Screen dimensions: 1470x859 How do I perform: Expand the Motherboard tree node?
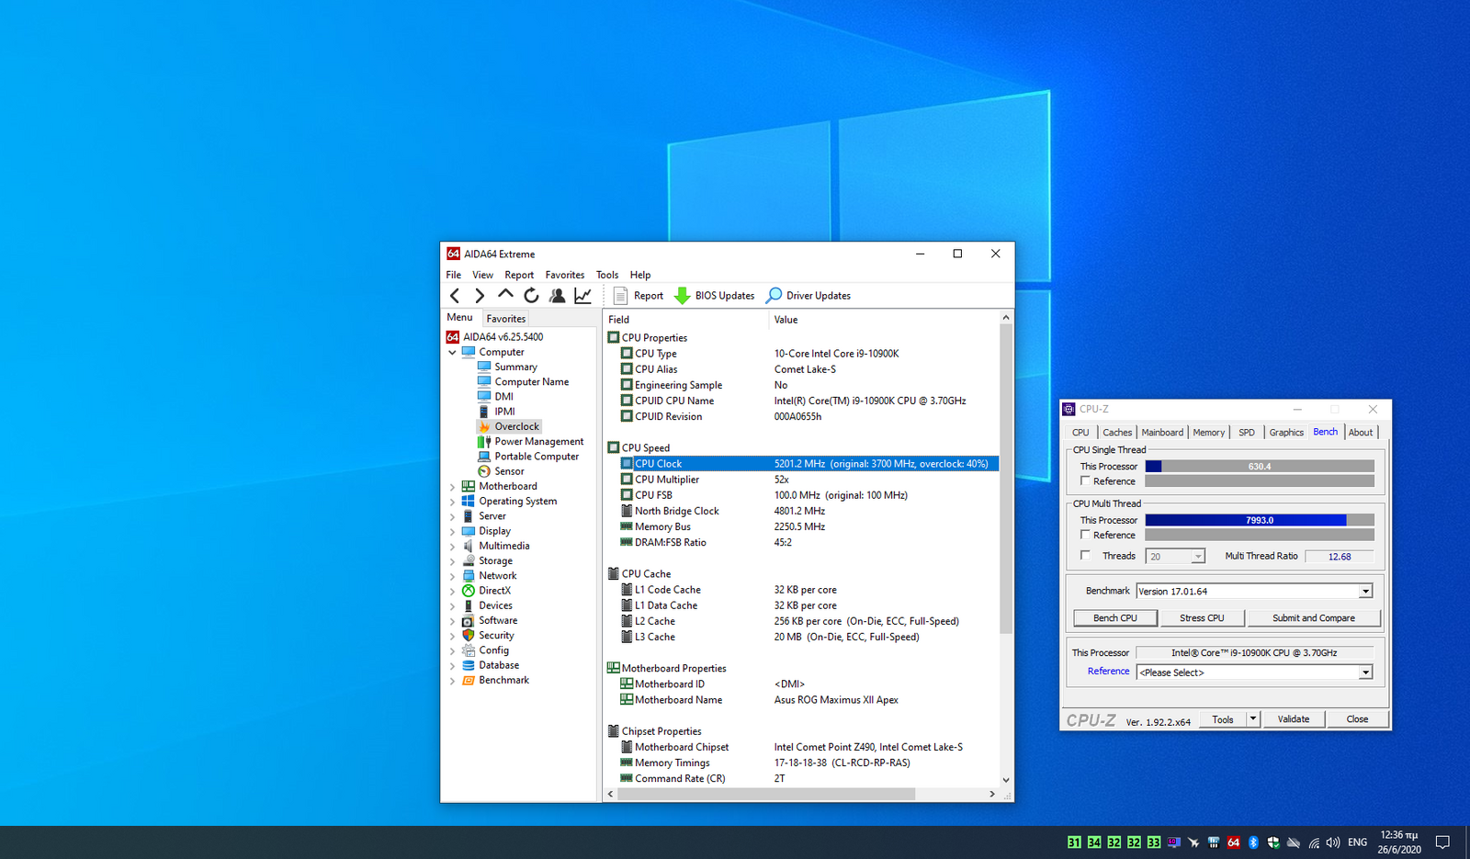452,487
